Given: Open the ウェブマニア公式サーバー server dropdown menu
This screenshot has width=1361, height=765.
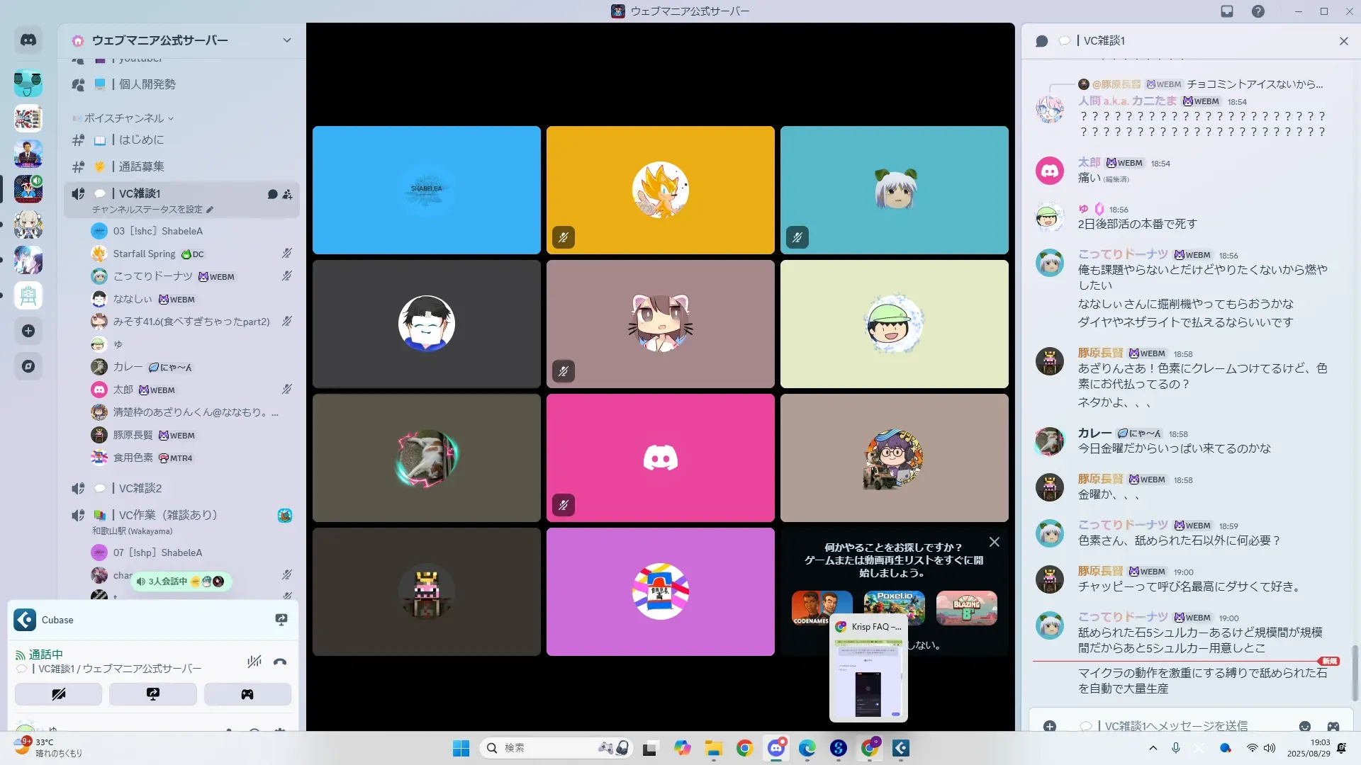Looking at the screenshot, I should coord(286,40).
